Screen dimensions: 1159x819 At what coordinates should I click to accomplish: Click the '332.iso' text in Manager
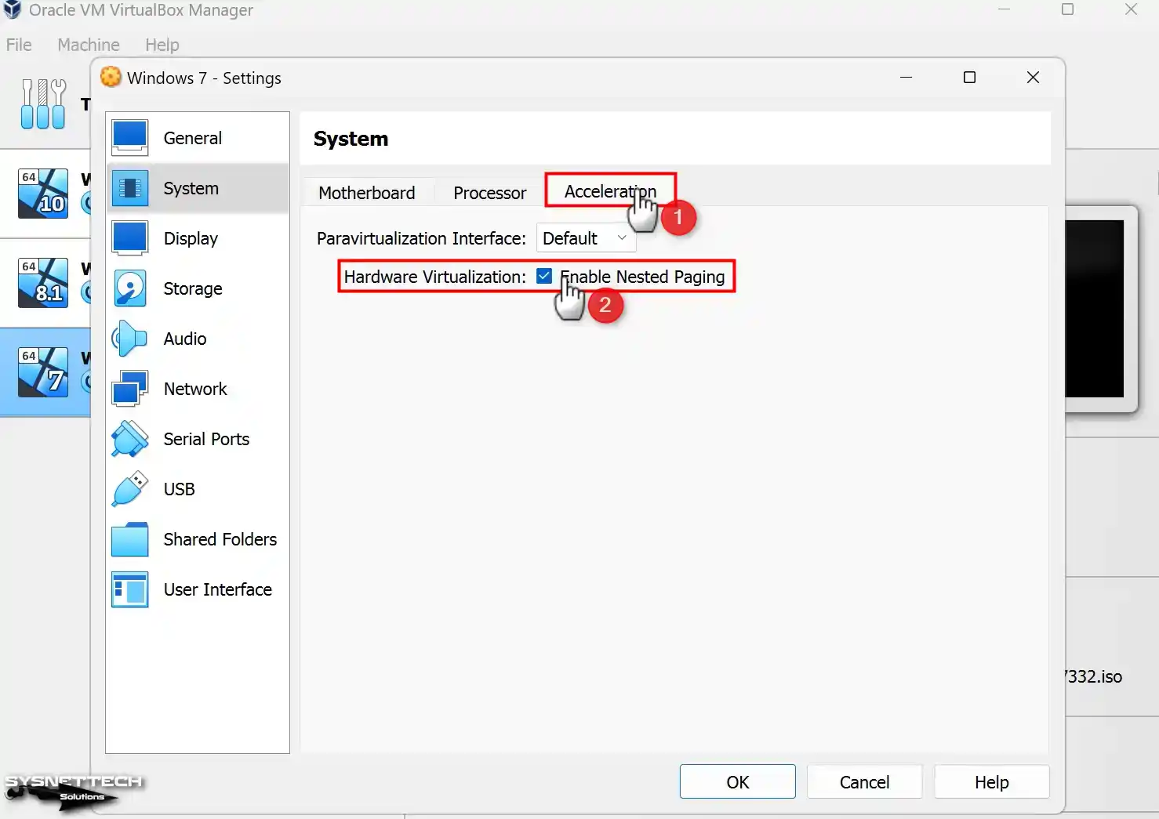pyautogui.click(x=1095, y=676)
